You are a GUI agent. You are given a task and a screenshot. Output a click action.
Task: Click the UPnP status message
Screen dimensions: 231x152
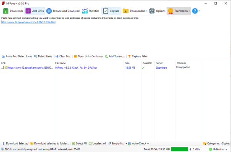[x=42, y=149]
